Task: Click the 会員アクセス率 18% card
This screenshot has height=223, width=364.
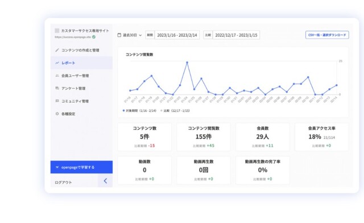Action: (322, 137)
